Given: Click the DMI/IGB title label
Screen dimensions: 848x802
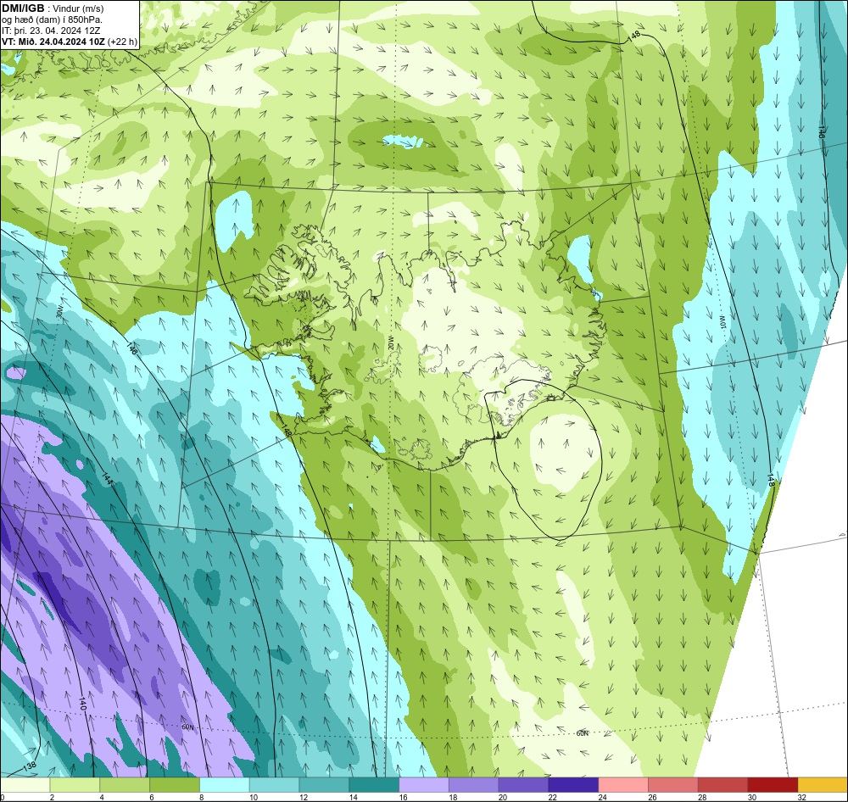Looking at the screenshot, I should coord(23,8).
